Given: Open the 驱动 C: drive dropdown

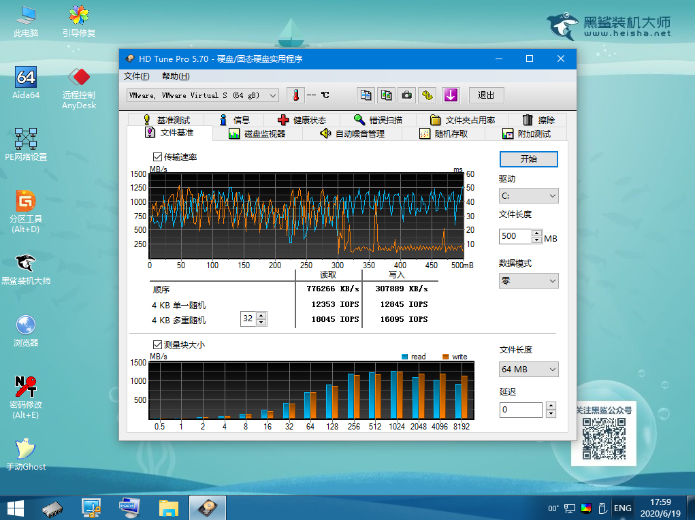Looking at the screenshot, I should (x=528, y=195).
